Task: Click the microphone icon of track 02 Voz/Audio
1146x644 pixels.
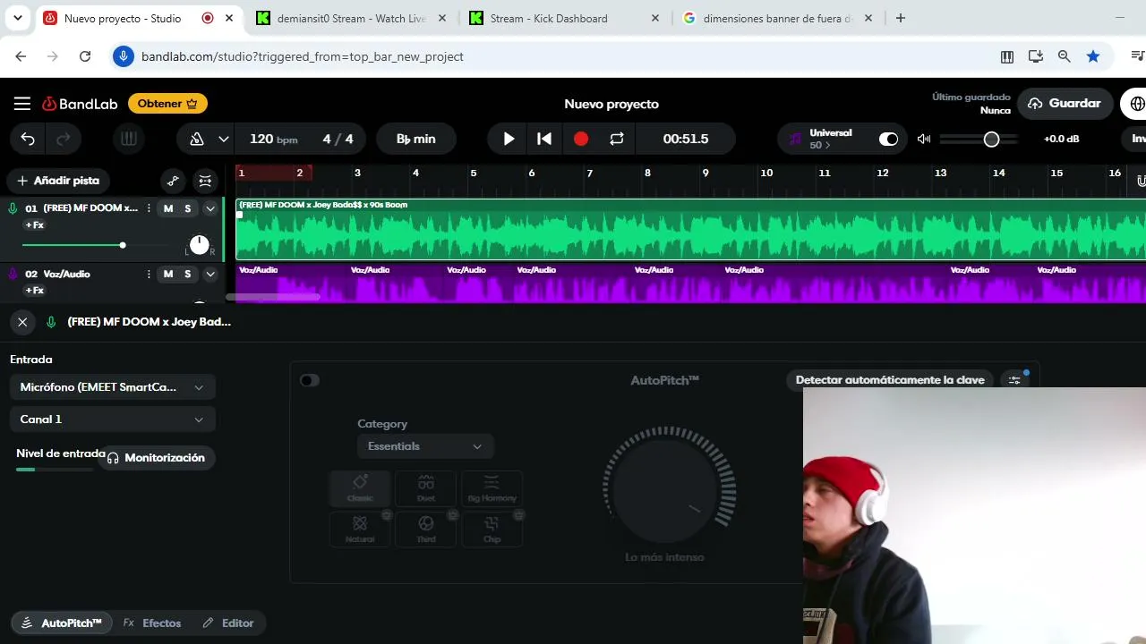Action: [x=13, y=274]
